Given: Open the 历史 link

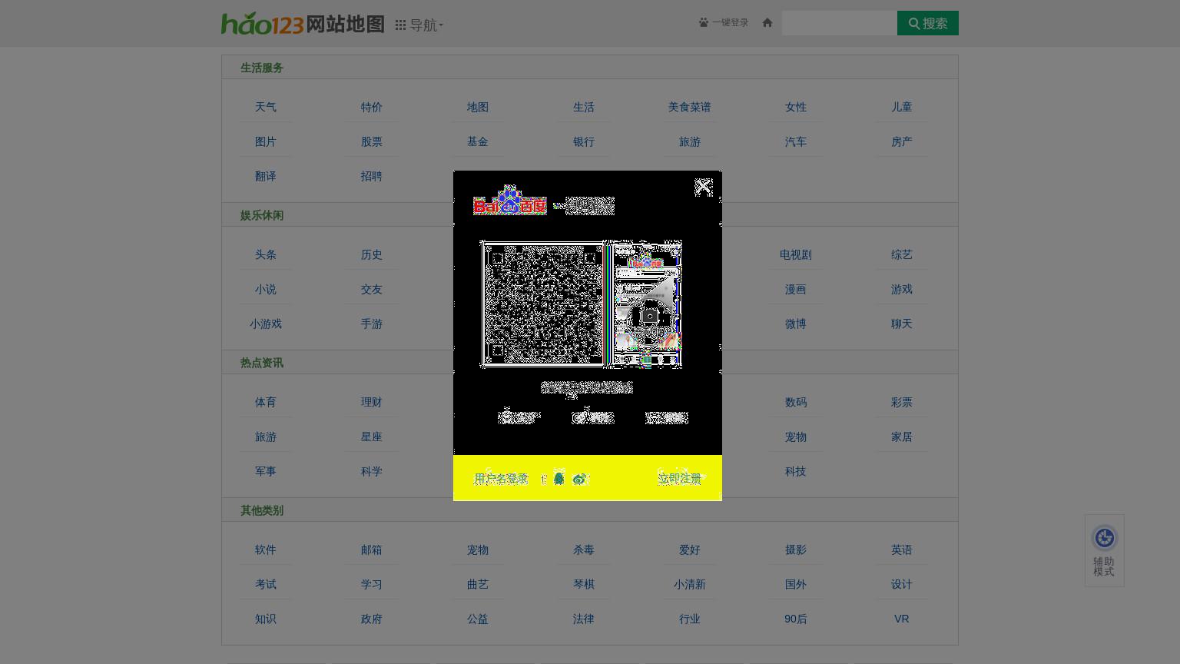Looking at the screenshot, I should [x=372, y=255].
